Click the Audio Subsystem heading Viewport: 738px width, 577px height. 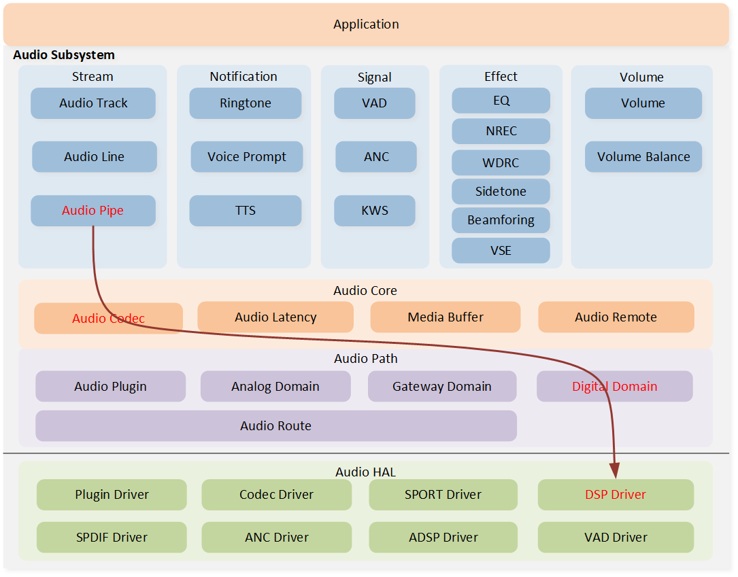click(64, 55)
